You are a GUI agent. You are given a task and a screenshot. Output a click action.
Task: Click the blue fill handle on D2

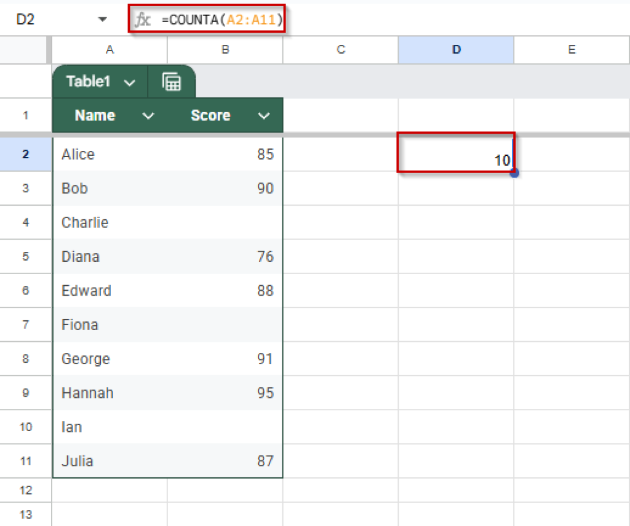[514, 173]
